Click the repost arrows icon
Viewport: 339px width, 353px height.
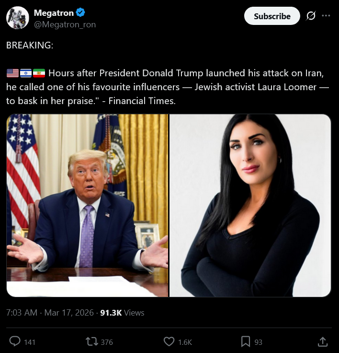92,341
